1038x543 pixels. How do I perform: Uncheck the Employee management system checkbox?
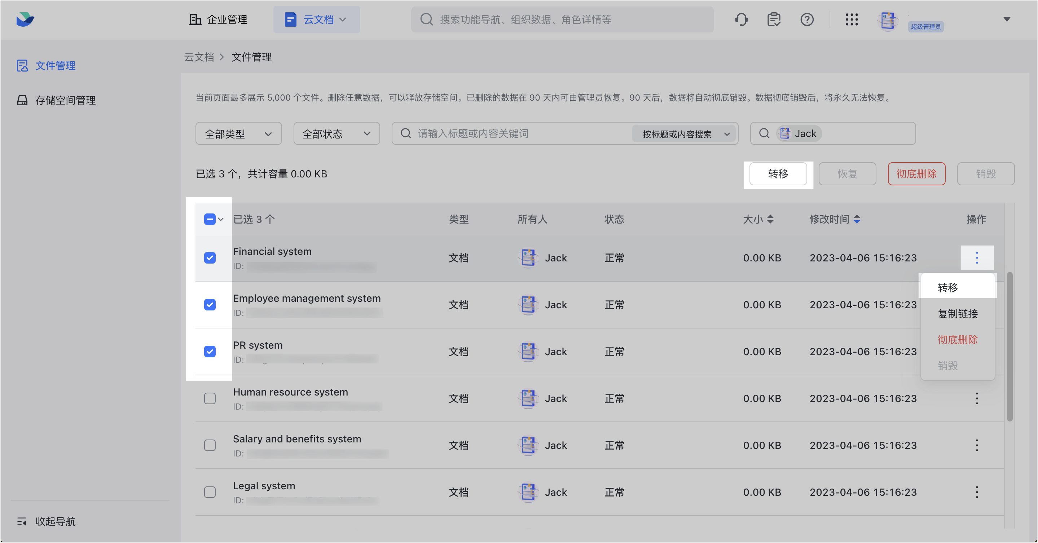pos(210,305)
